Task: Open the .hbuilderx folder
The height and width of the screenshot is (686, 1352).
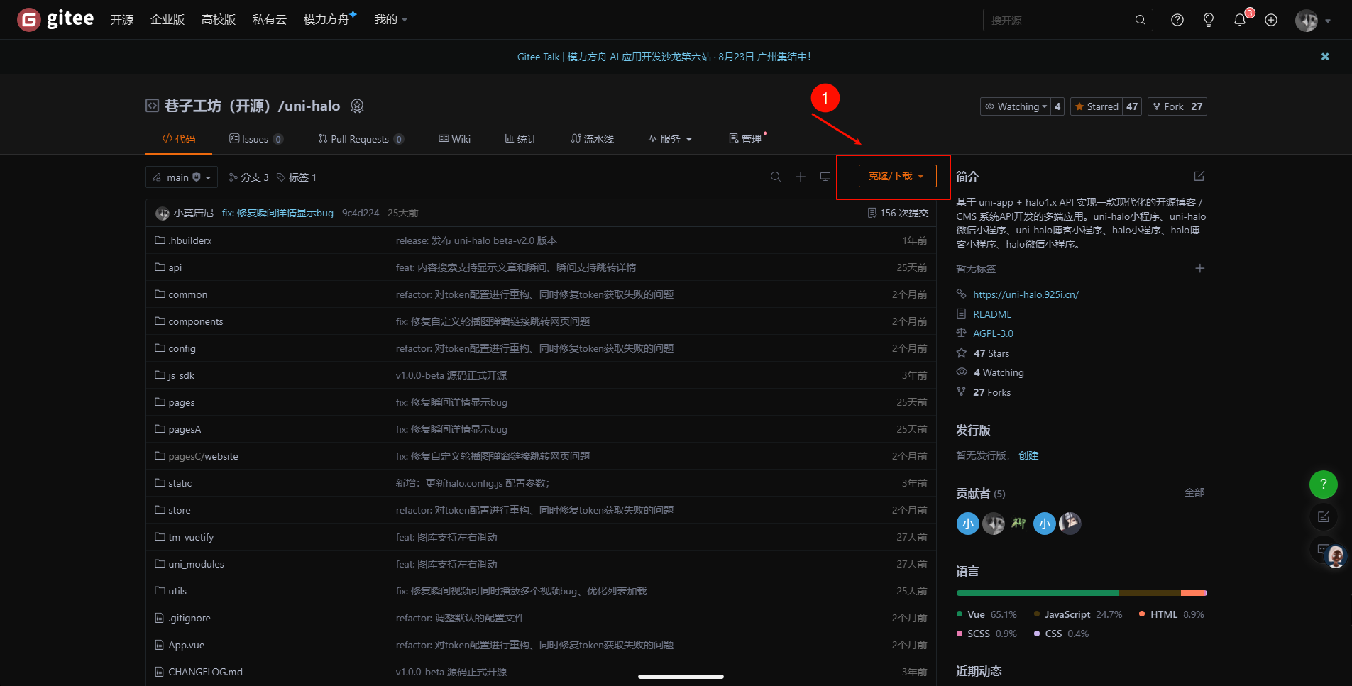Action: click(x=190, y=240)
